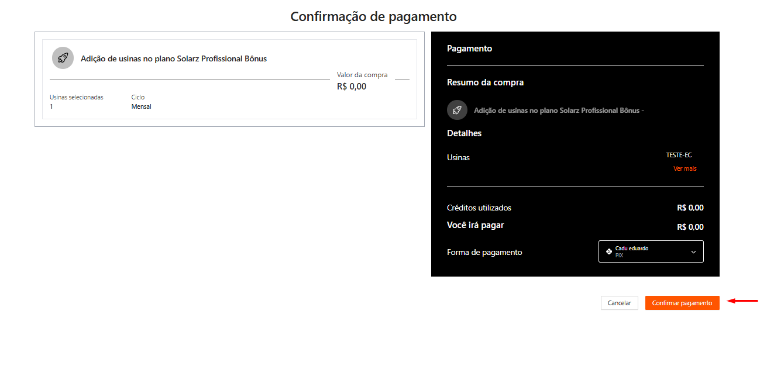The width and height of the screenshot is (767, 383).
Task: Click the rocket icon in the left card
Action: 63,58
